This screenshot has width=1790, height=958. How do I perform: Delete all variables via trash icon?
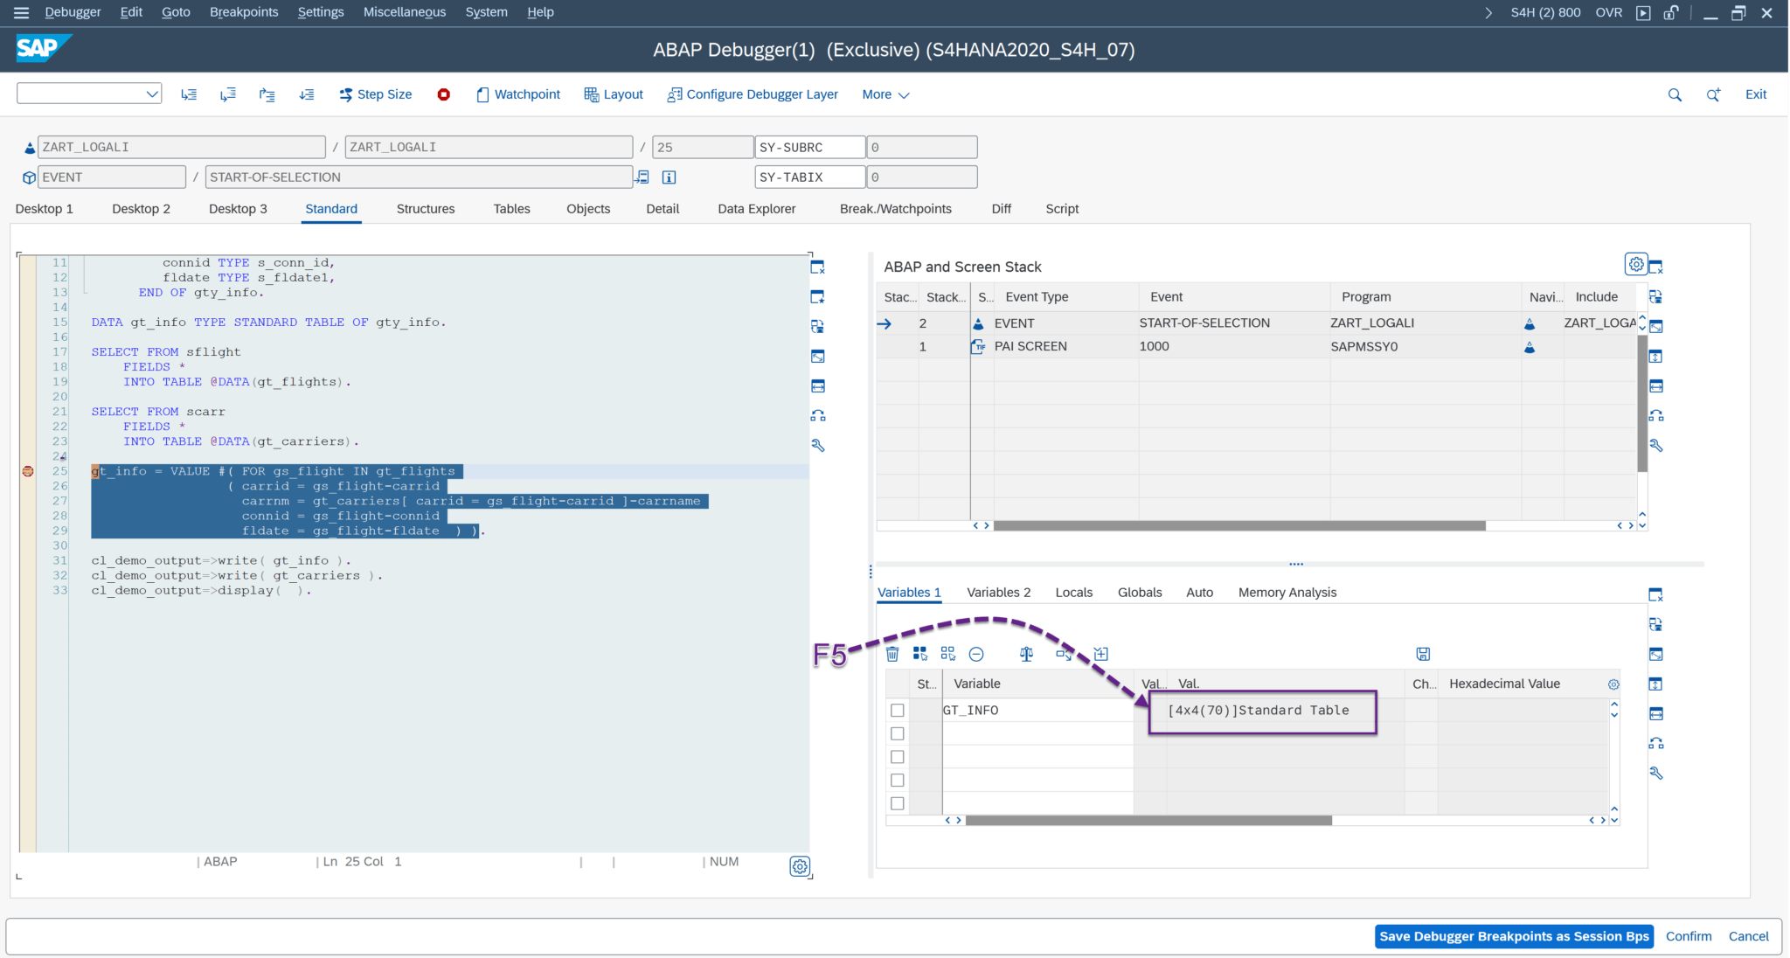point(892,654)
